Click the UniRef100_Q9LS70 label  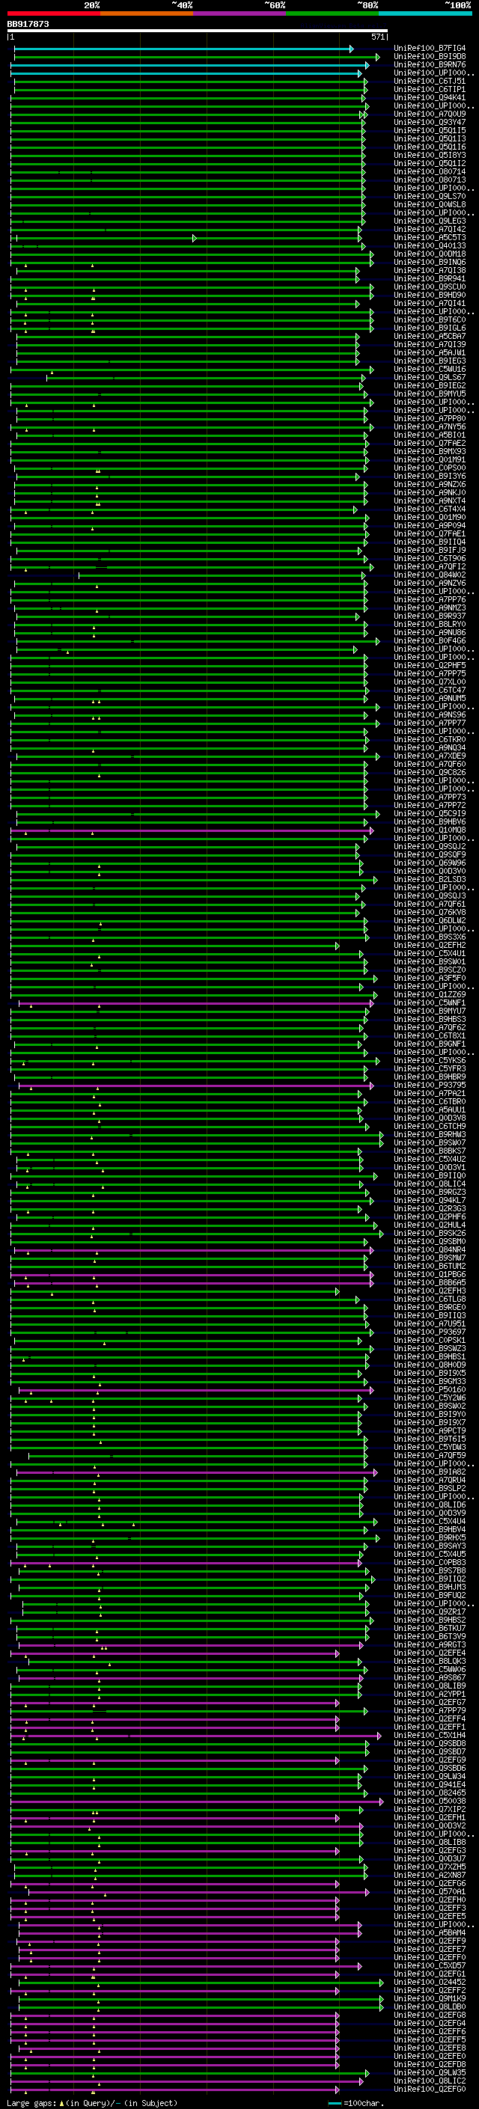430,197
